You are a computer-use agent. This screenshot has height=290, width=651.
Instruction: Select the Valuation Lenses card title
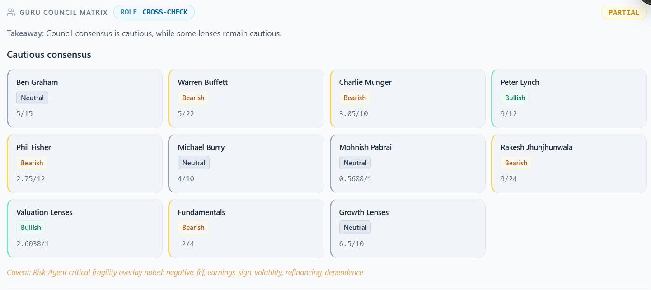[x=44, y=212]
